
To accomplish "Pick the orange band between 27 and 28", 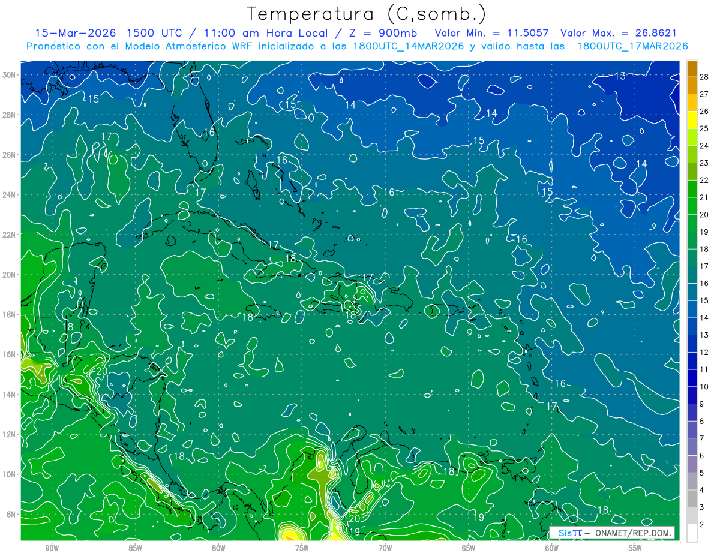I will pos(692,85).
